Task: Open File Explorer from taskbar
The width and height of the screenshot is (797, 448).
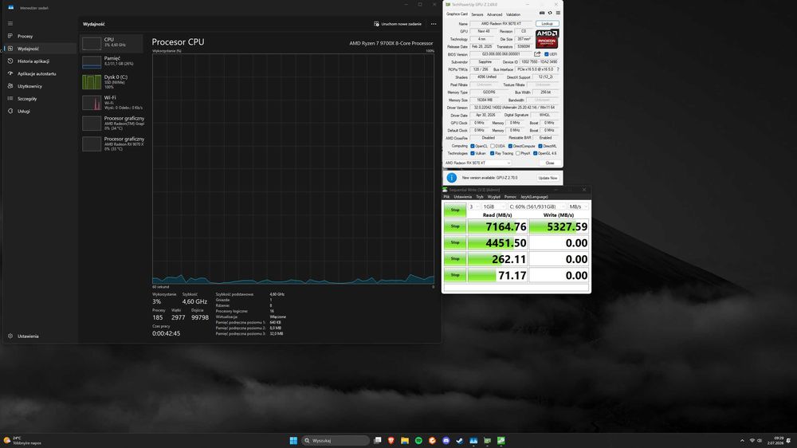Action: pos(405,440)
